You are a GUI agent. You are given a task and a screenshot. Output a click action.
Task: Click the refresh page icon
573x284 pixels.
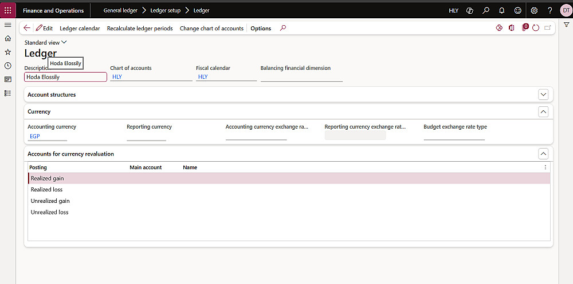click(x=536, y=28)
